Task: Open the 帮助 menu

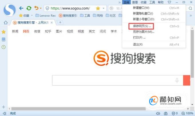Action: tap(161, 2)
